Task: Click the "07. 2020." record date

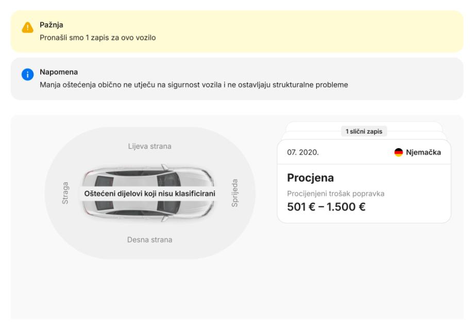Action: 303,152
